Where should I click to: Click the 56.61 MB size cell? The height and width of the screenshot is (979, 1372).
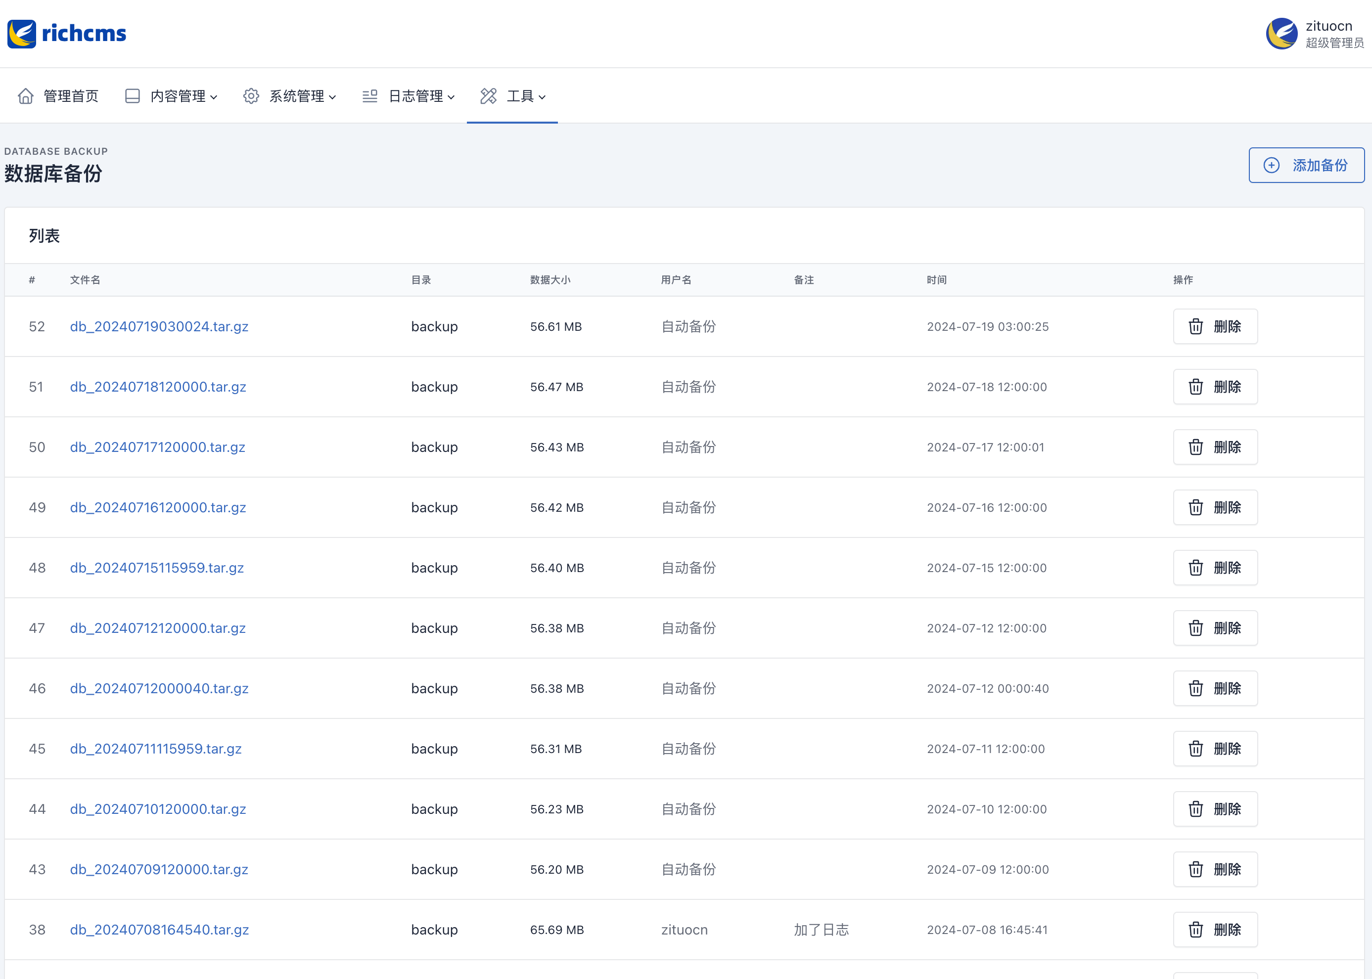coord(555,326)
